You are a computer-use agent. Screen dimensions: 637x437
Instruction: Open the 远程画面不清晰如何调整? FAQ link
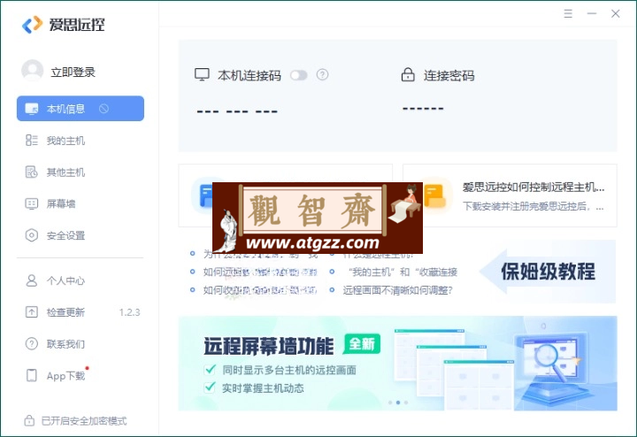point(398,290)
